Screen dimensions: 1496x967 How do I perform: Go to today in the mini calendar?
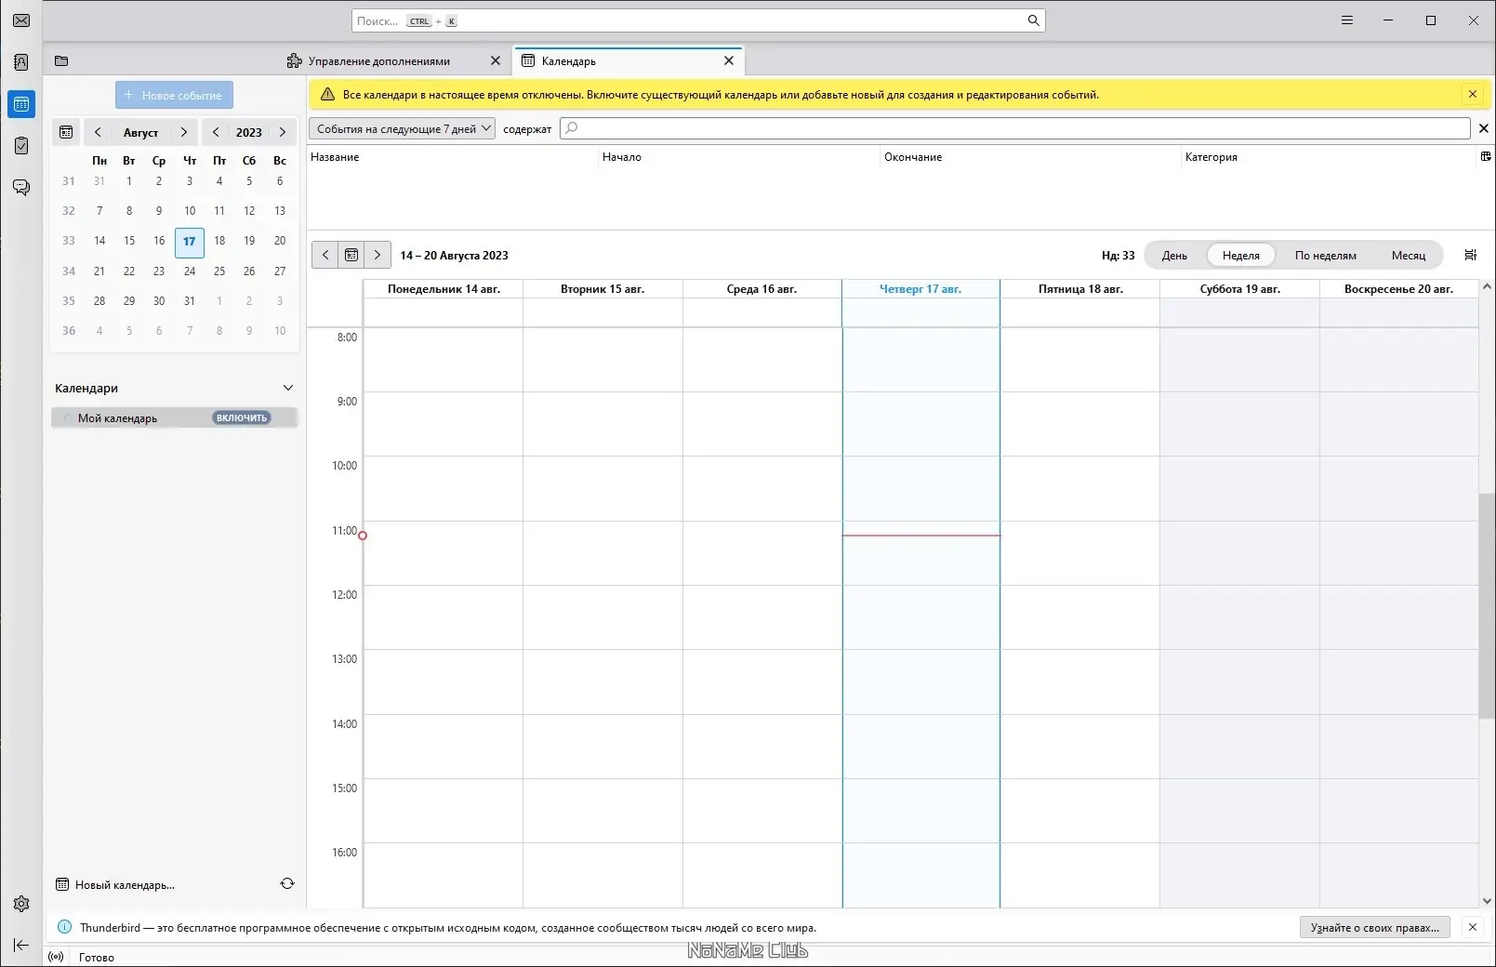(66, 132)
